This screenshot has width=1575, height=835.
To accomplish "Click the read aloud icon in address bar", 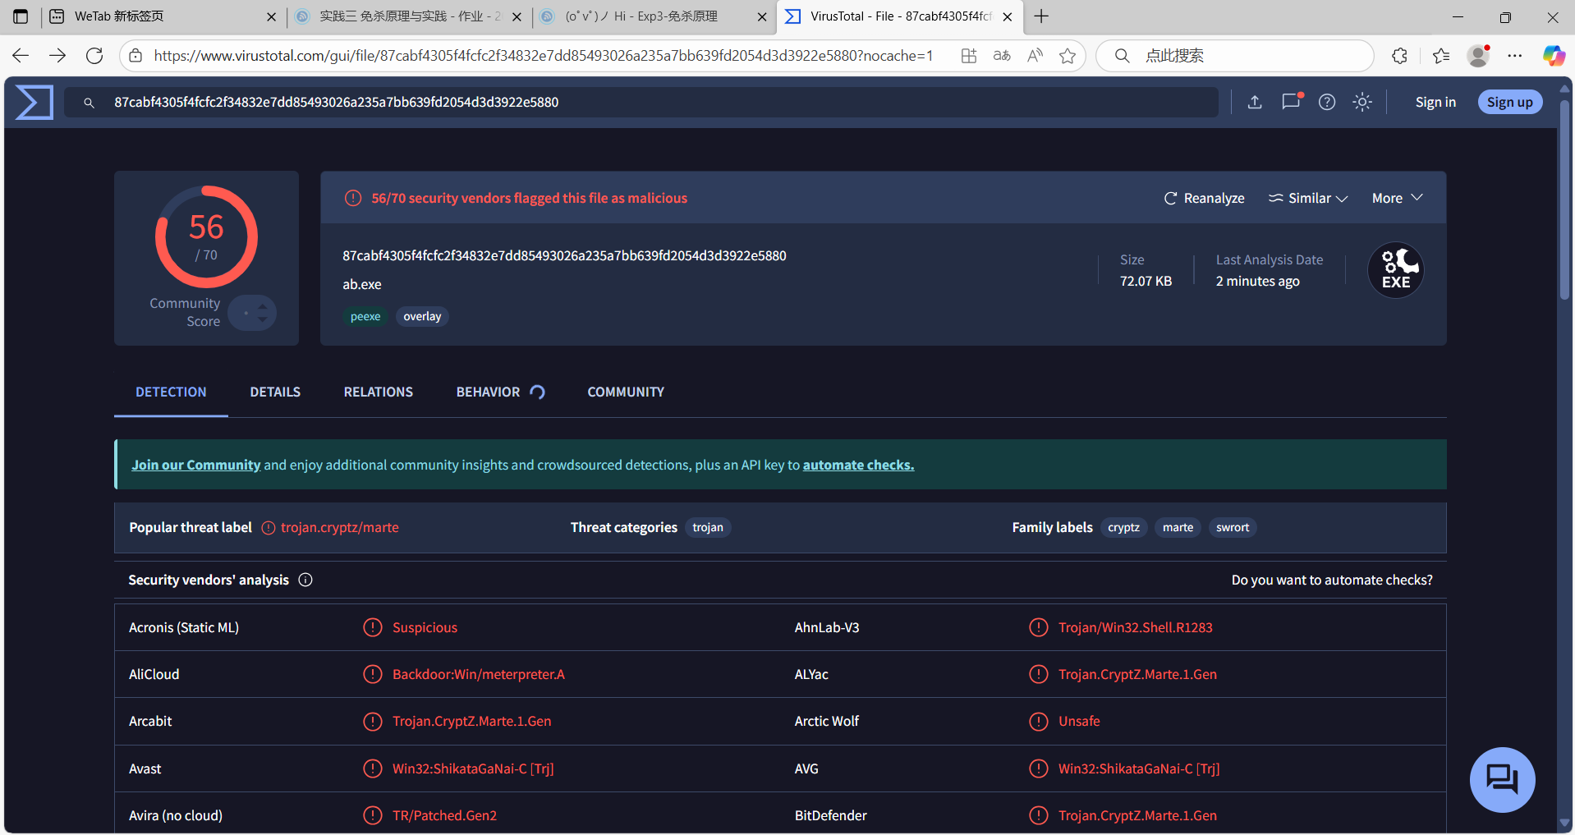I will pos(1035,55).
